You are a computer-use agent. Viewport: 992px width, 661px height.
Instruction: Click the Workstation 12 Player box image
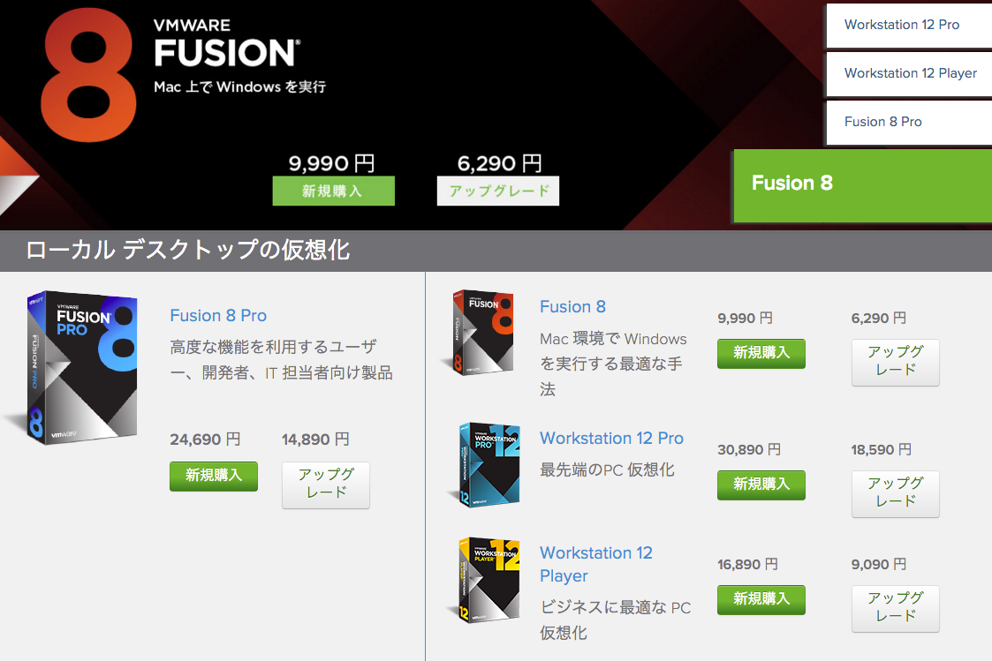point(486,580)
